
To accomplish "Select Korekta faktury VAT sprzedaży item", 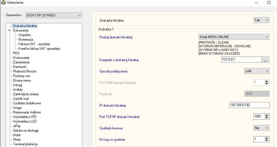I will [x=39, y=49].
